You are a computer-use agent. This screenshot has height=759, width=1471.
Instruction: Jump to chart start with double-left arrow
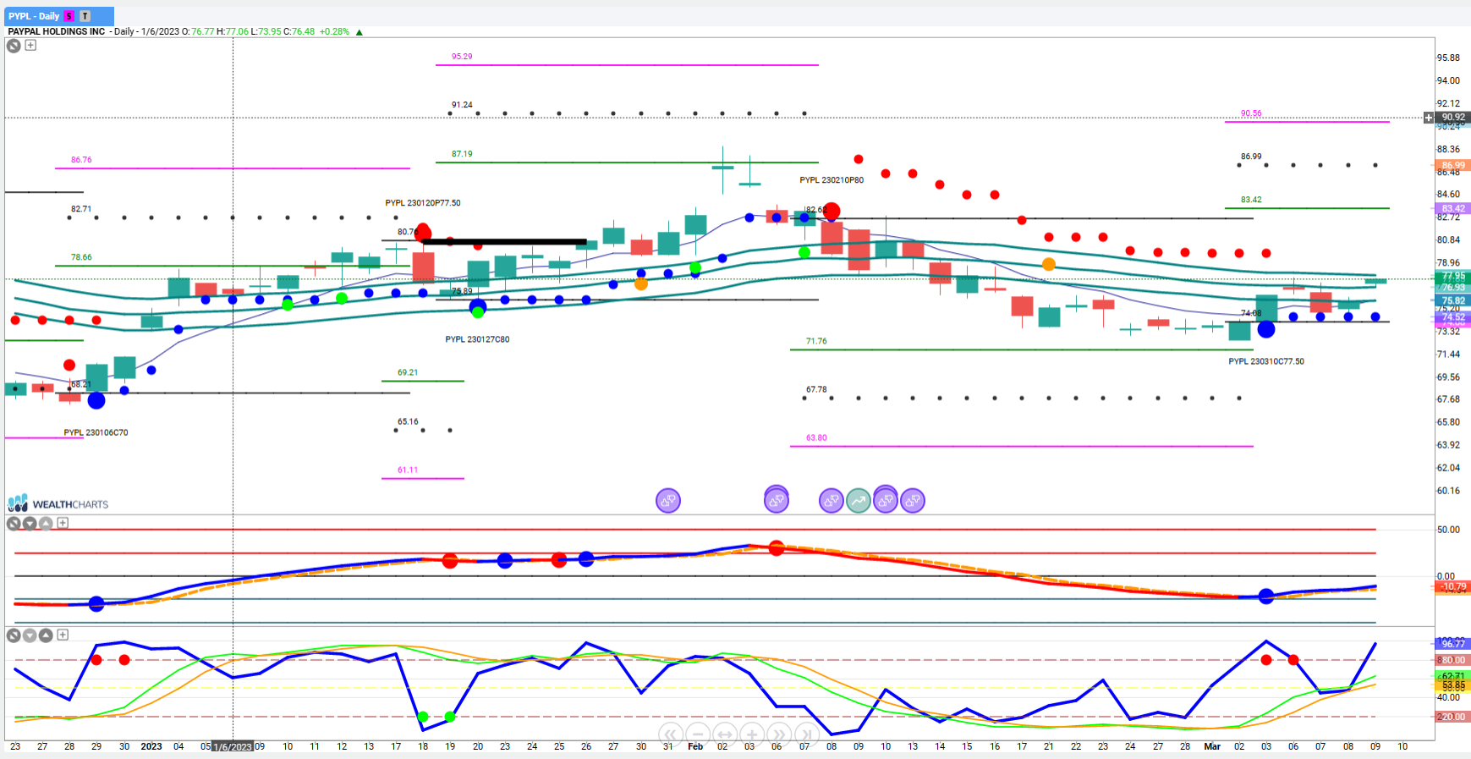[669, 734]
